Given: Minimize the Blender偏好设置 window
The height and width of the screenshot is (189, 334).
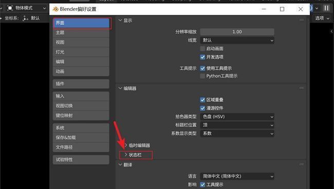Looking at the screenshot, I should click(x=264, y=9).
